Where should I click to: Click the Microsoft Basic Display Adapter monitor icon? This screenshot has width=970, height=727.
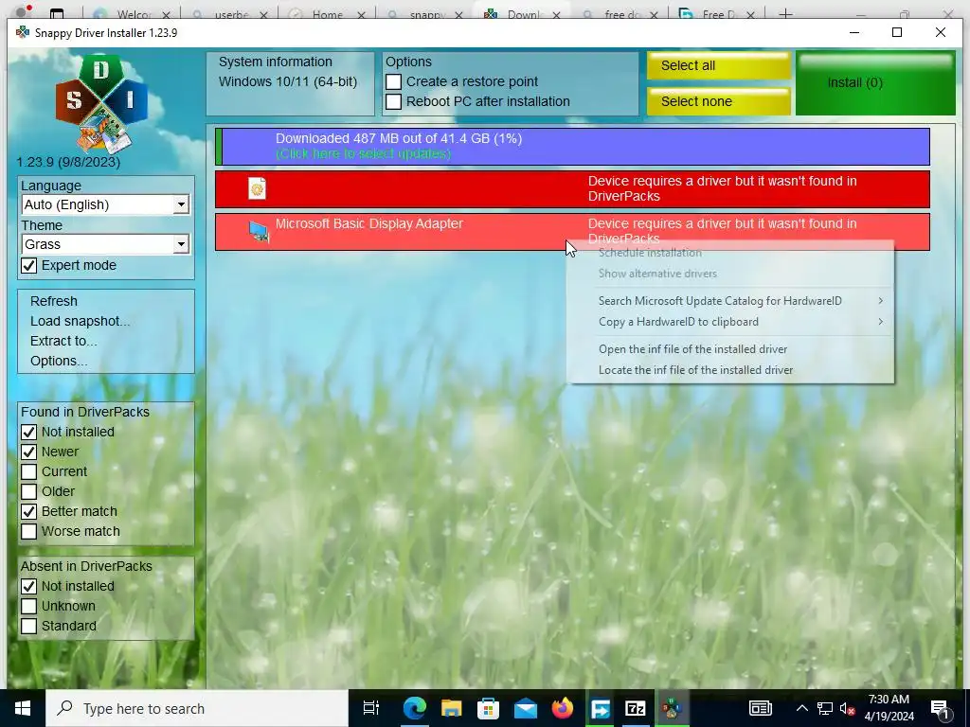[x=259, y=231]
